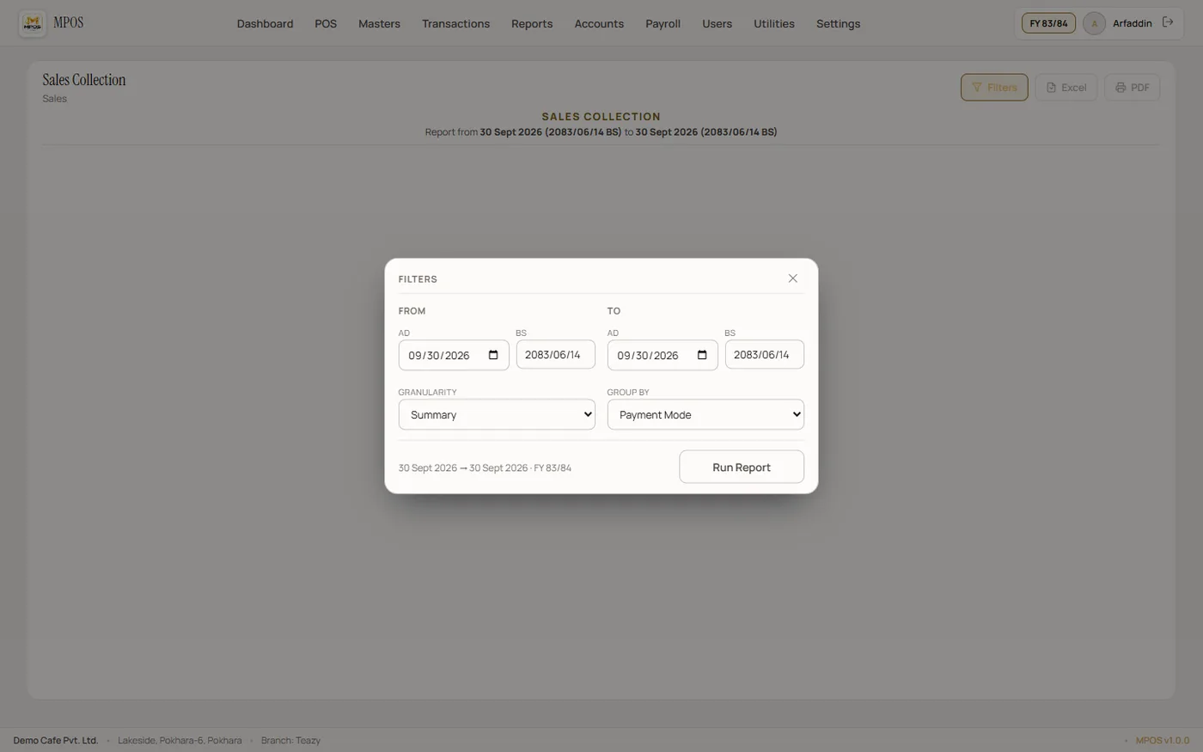1203x752 pixels.
Task: Click 'Demo Cafe Pvt. Ltd.' in footer
Action: (x=56, y=740)
